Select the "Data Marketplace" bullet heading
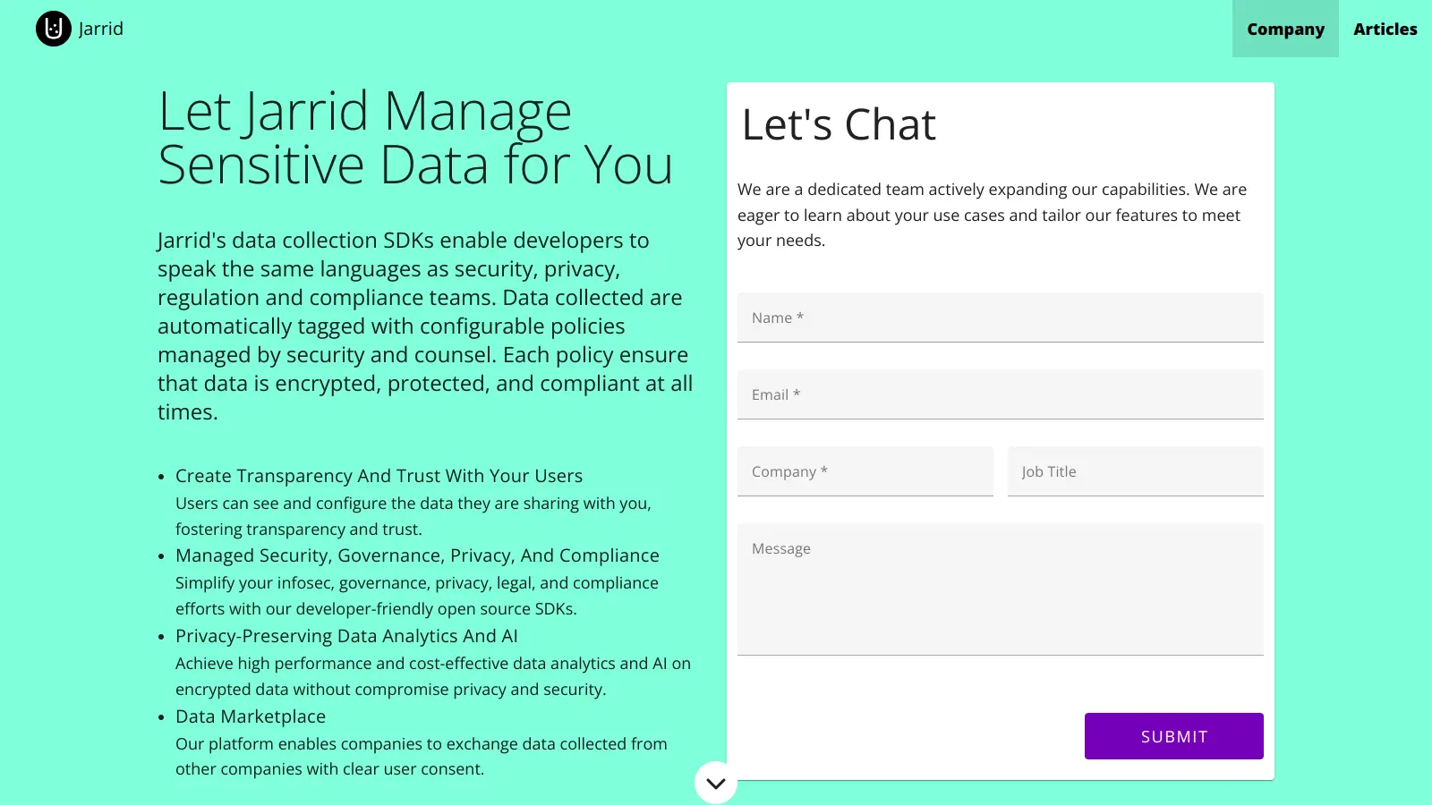The height and width of the screenshot is (805, 1432). [251, 716]
